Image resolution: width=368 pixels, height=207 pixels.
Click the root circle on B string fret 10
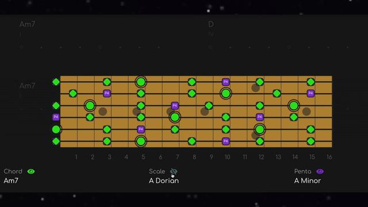226,93
